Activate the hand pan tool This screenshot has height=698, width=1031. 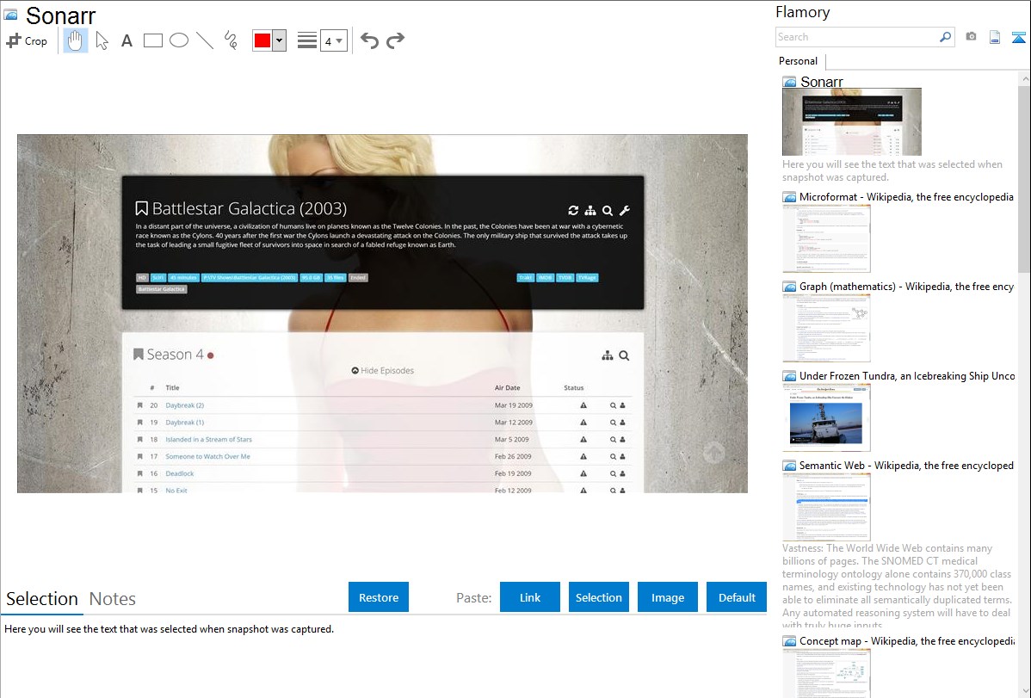75,40
